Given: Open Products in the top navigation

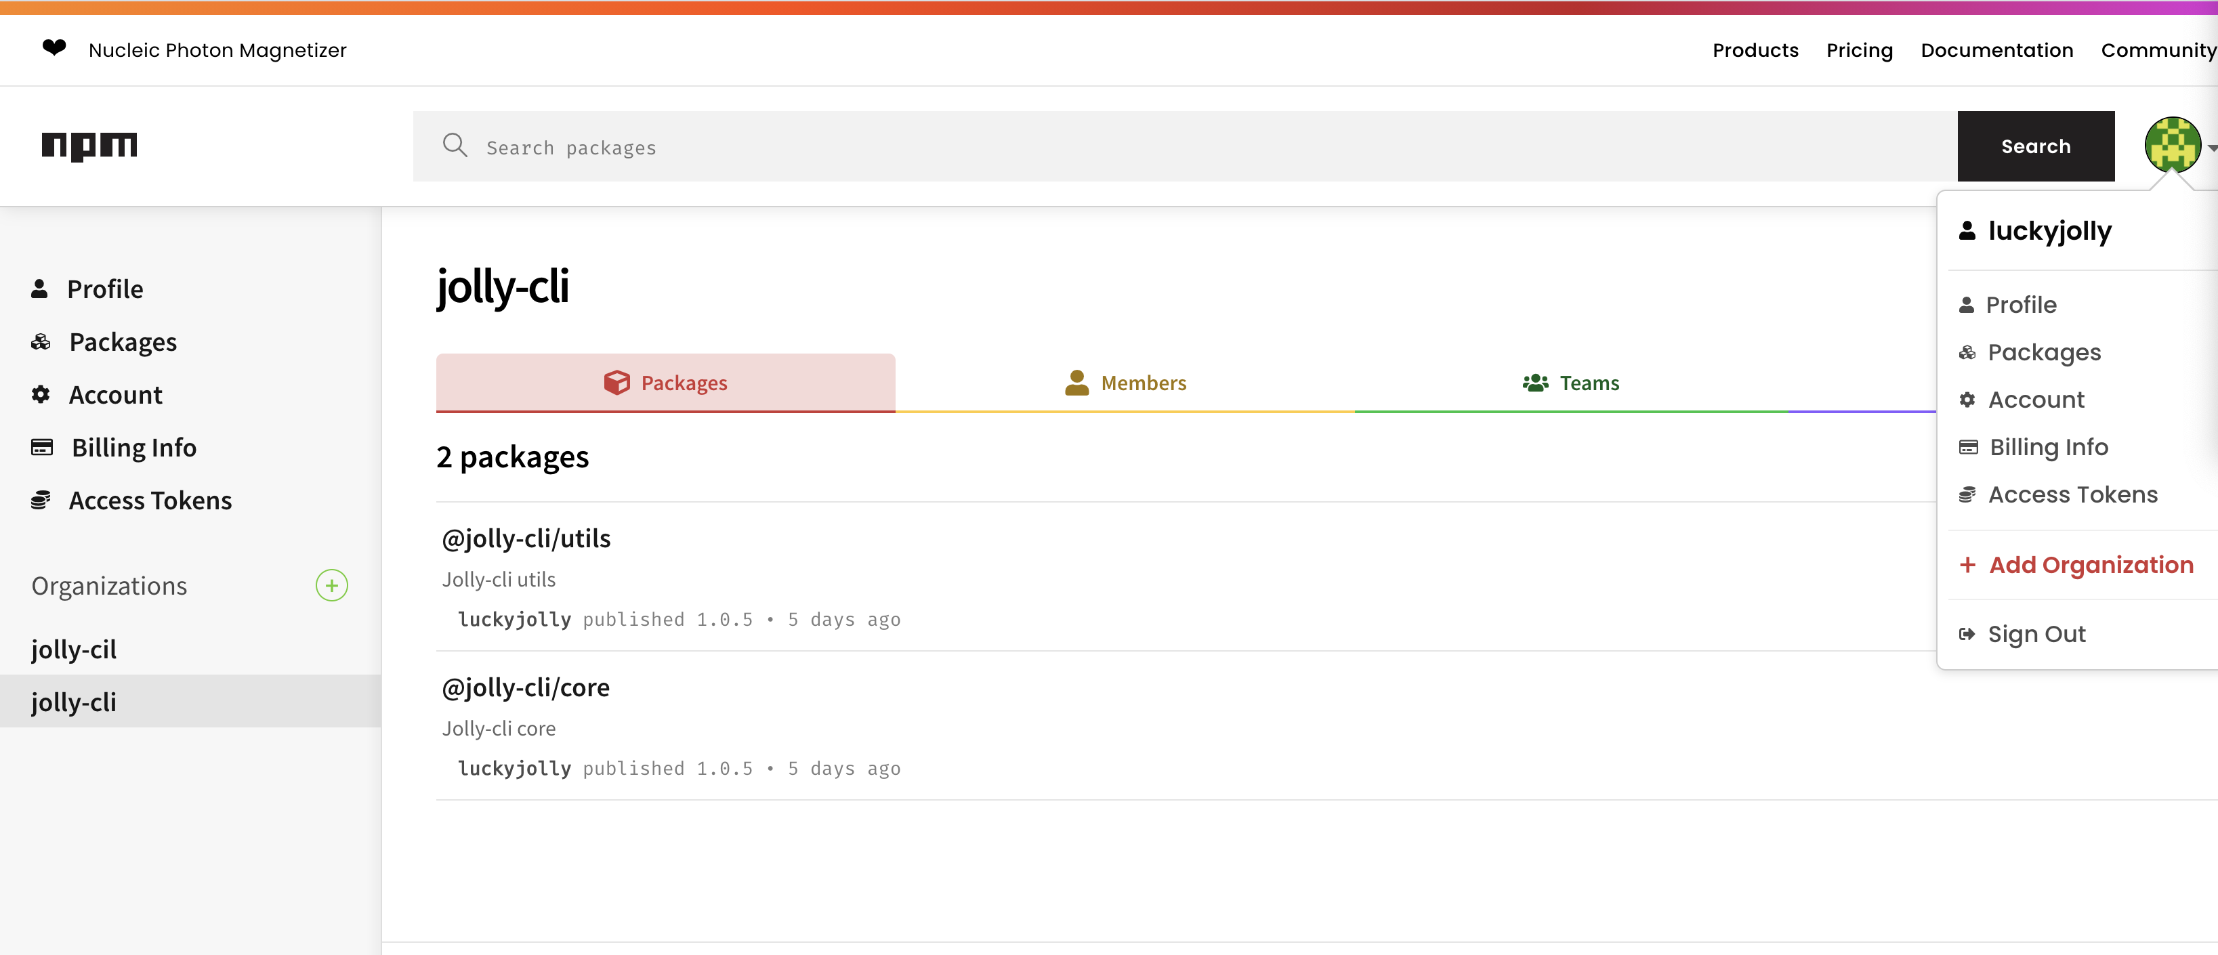Looking at the screenshot, I should [1755, 50].
